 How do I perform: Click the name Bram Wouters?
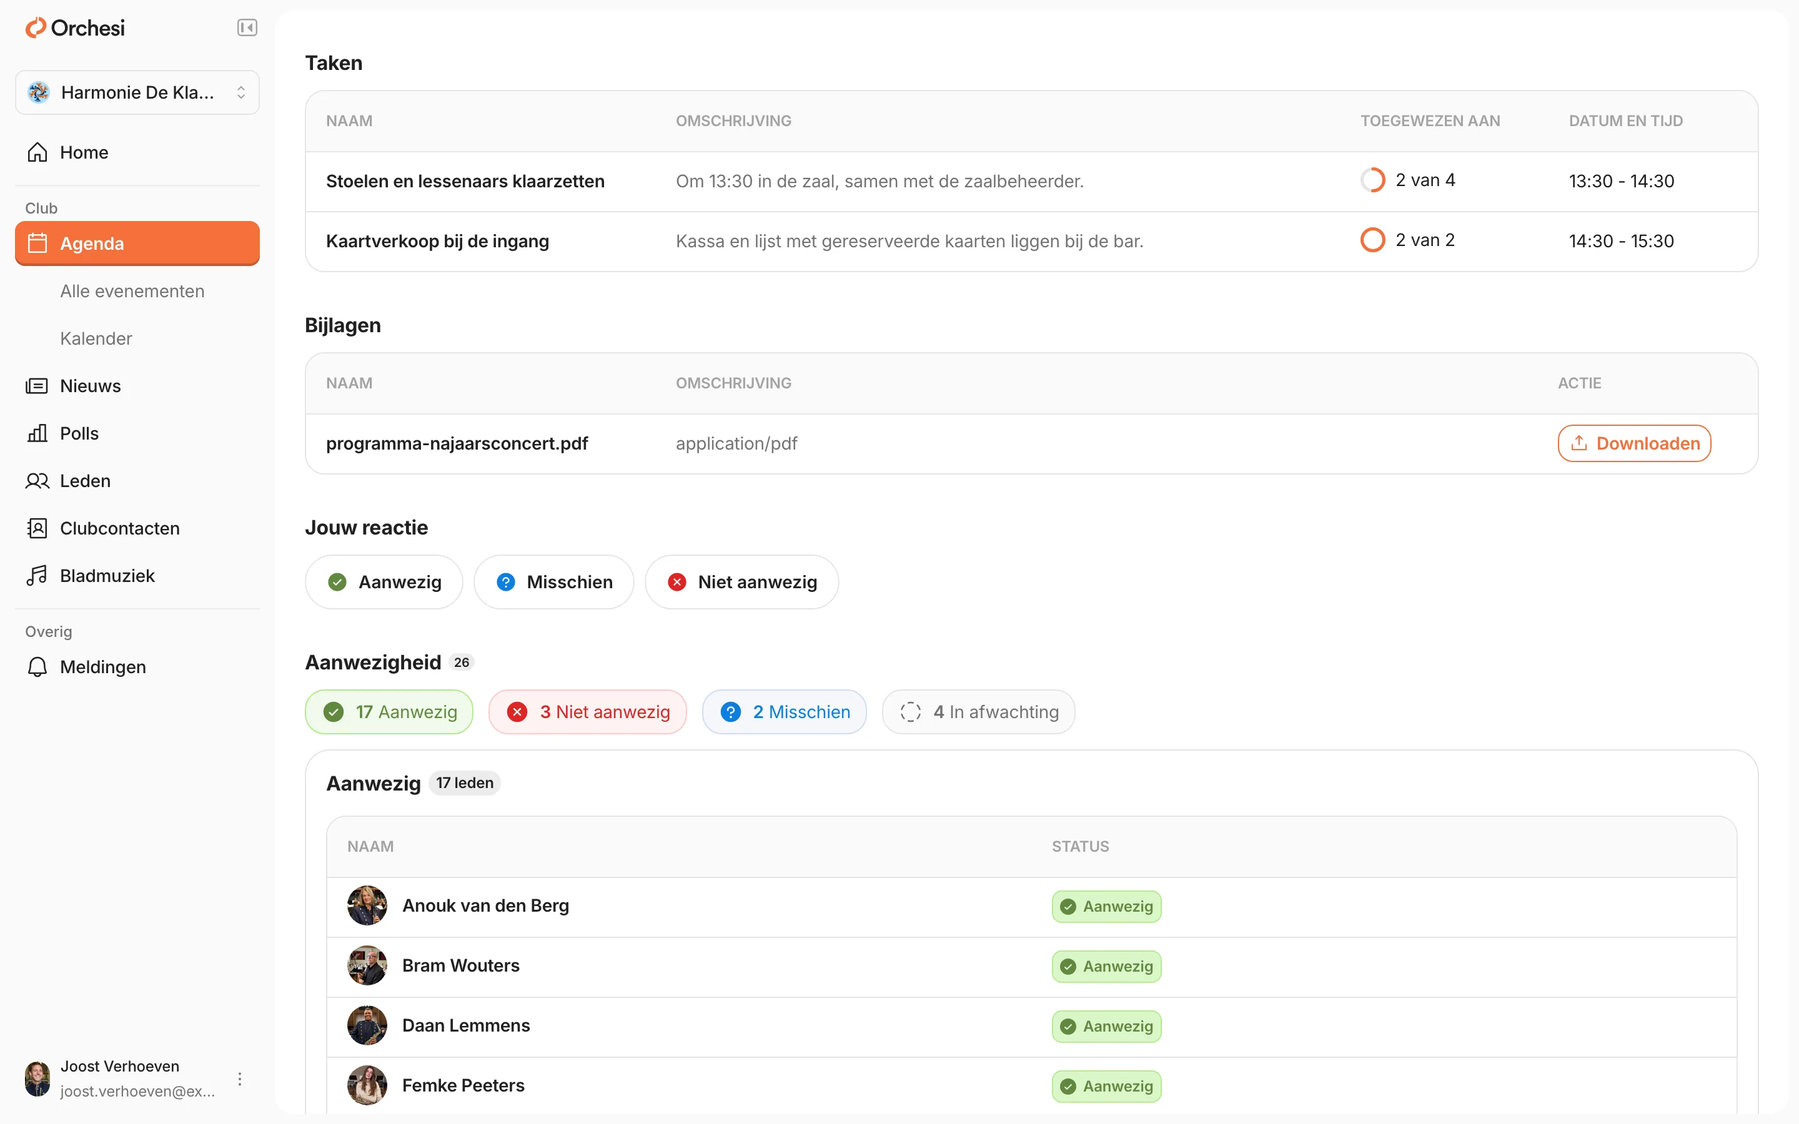(461, 965)
